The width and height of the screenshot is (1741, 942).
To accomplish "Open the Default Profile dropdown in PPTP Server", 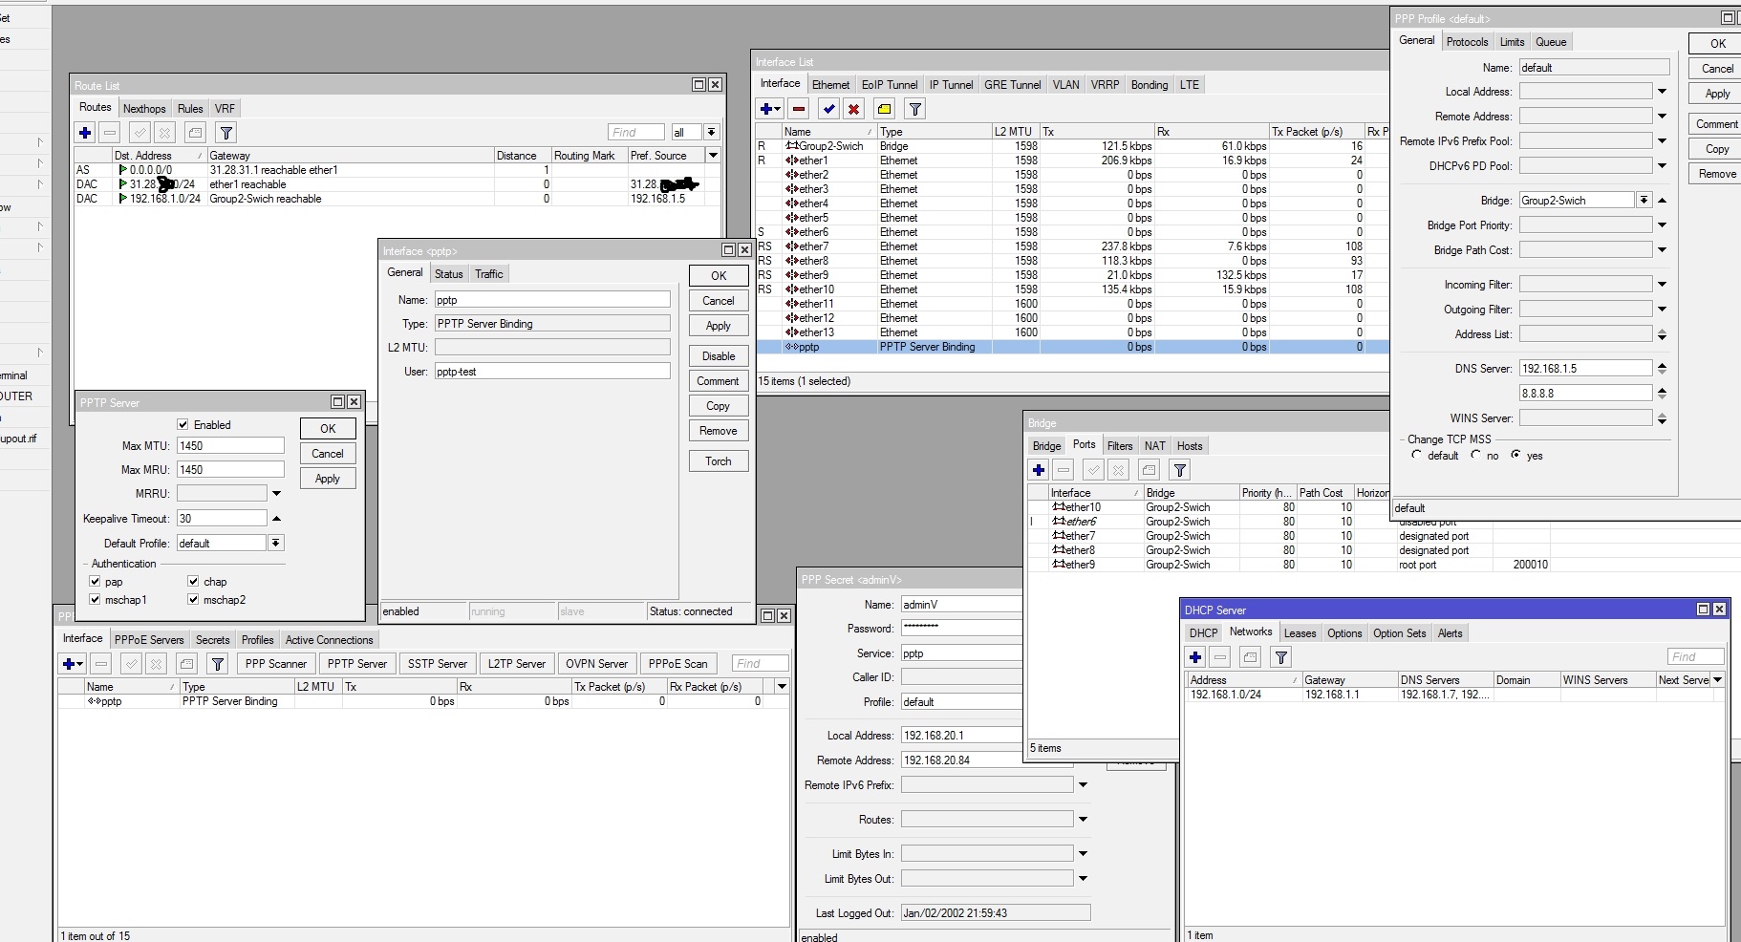I will pyautogui.click(x=275, y=544).
